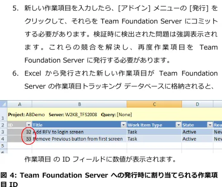Screen dimensions: 222x187
Task: Click empty cell C5 in the spreadsheet
Action: pos(154,146)
